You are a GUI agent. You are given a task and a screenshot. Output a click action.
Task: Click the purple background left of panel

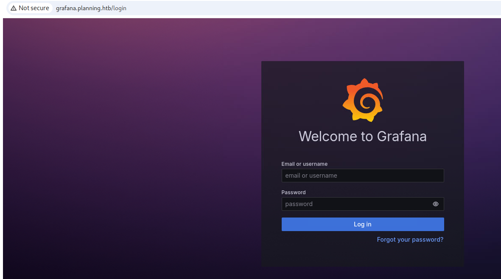click(127, 148)
